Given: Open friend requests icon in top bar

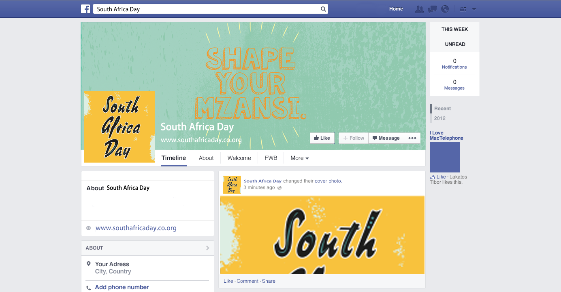Looking at the screenshot, I should coord(420,9).
